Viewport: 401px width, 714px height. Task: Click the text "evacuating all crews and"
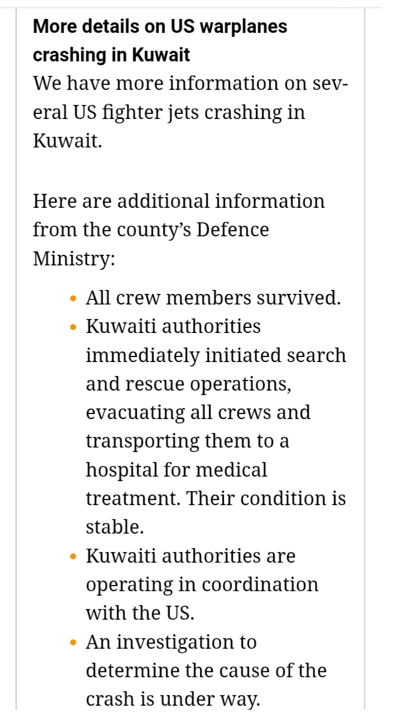198,413
